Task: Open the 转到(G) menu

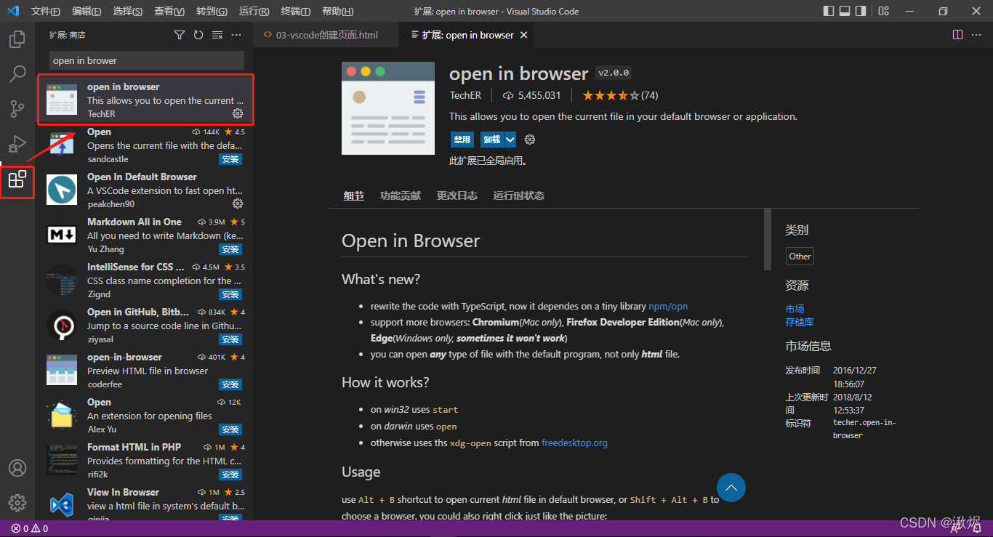Action: [x=212, y=11]
